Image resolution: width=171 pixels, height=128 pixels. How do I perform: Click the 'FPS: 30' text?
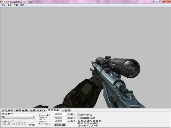(x=42, y=119)
